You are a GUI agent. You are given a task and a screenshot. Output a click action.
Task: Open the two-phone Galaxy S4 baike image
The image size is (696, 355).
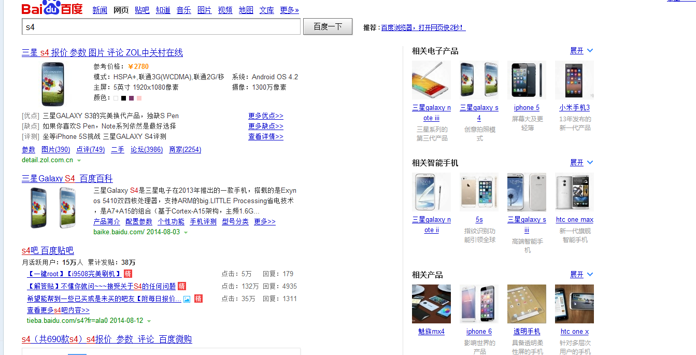tap(54, 207)
